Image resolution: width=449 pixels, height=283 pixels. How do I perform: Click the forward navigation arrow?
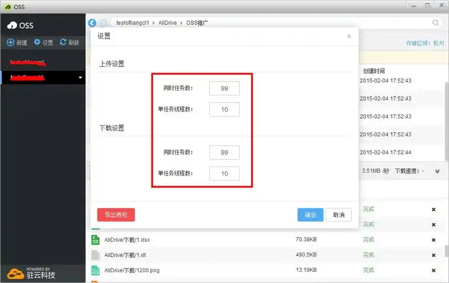pos(103,23)
